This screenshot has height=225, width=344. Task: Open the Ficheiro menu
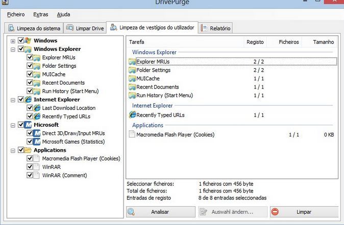tap(16, 15)
